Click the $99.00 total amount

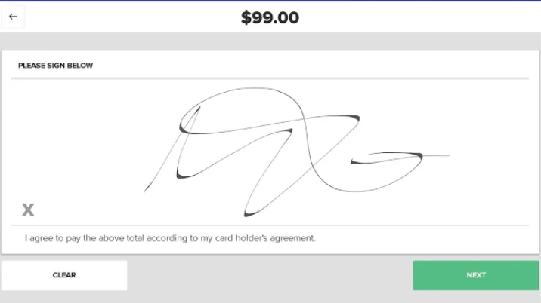click(270, 17)
